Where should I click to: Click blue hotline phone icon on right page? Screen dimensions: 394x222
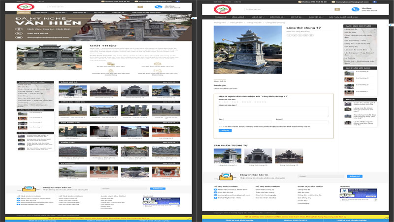click(355, 9)
